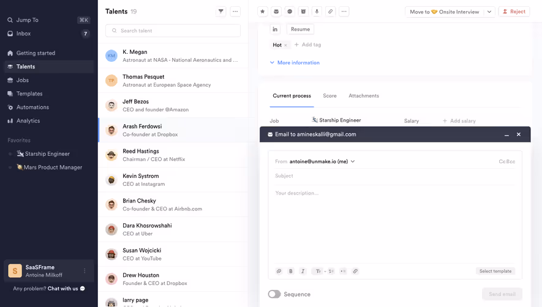Screen dimensions: 542x307
Task: Click the email description body area
Action: [395, 224]
